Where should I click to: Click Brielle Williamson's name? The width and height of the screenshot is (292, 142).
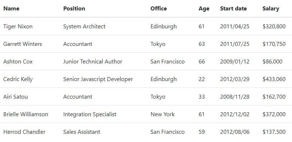26,114
